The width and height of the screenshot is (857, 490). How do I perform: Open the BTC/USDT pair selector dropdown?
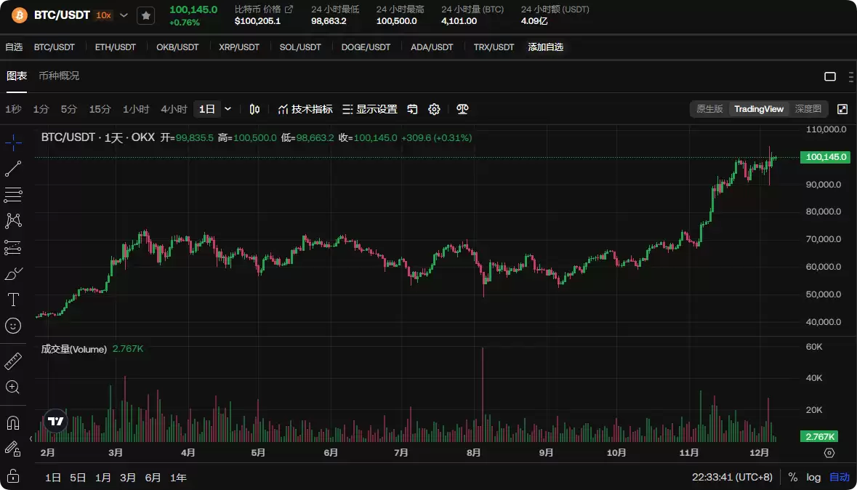point(122,15)
